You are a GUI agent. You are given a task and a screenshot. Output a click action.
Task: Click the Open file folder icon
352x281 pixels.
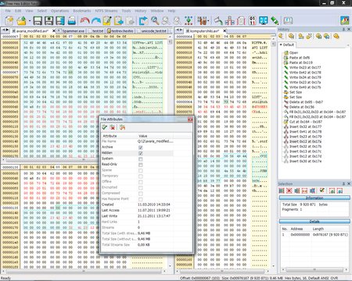pyautogui.click(x=22, y=20)
